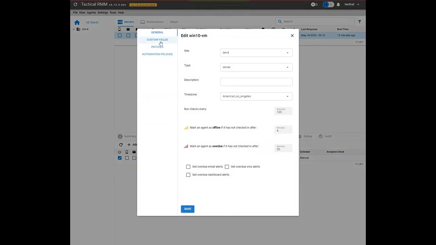Image resolution: width=436 pixels, height=245 pixels.
Task: Click the Workstations monitor icon
Action: (x=143, y=22)
